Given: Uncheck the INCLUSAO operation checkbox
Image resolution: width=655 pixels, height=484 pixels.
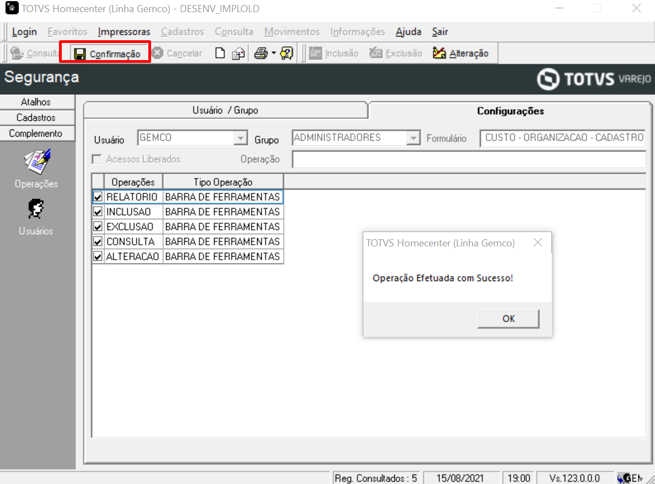Looking at the screenshot, I should coord(98,212).
